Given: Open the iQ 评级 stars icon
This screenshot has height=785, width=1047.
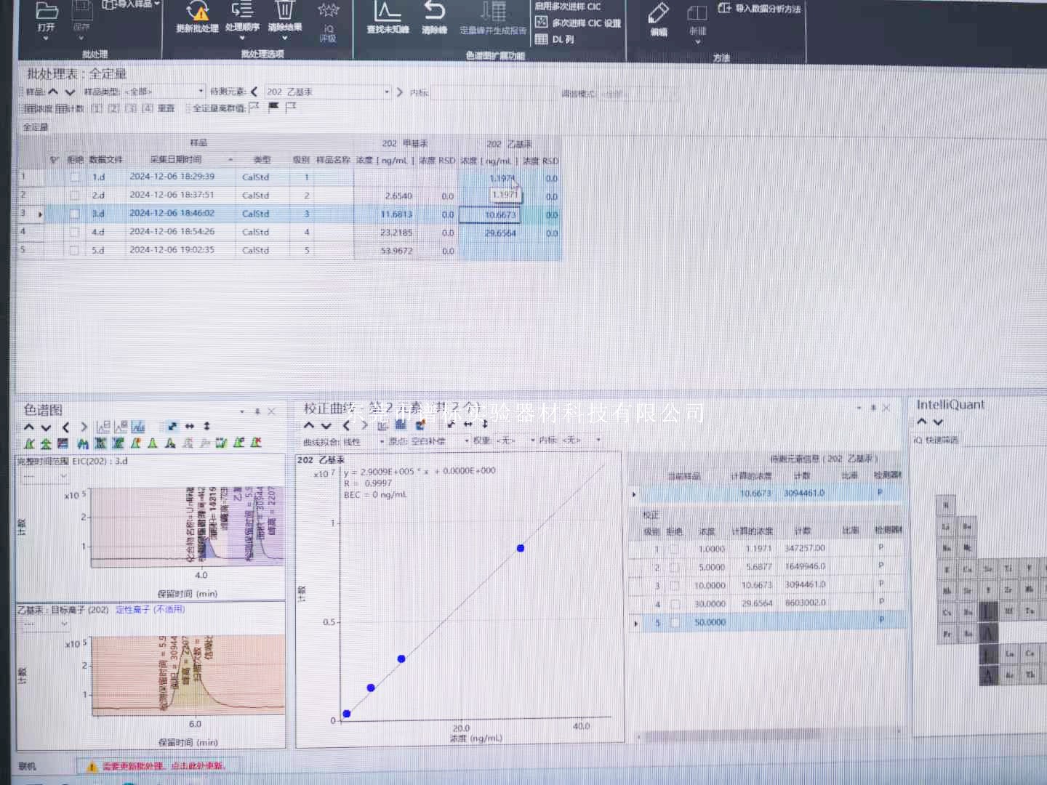Looking at the screenshot, I should pyautogui.click(x=328, y=12).
